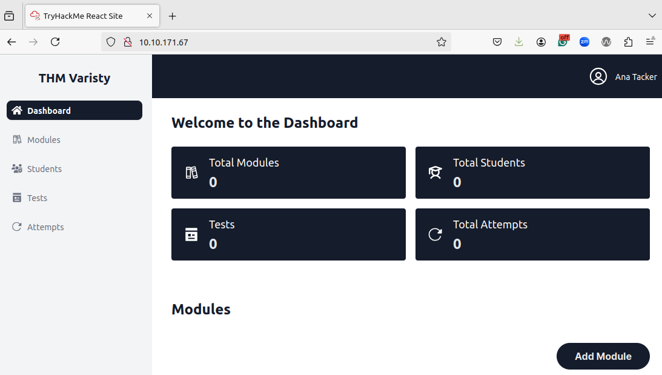The height and width of the screenshot is (375, 662).
Task: Open the Extensions puzzle-piece icon
Action: [628, 42]
